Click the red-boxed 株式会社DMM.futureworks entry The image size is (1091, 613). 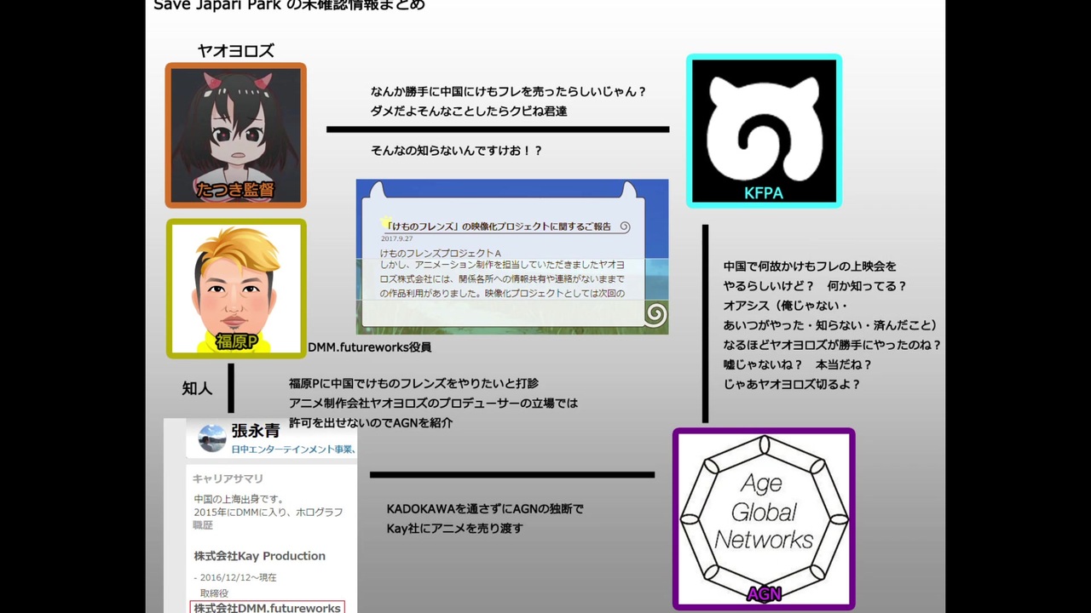pos(267,608)
